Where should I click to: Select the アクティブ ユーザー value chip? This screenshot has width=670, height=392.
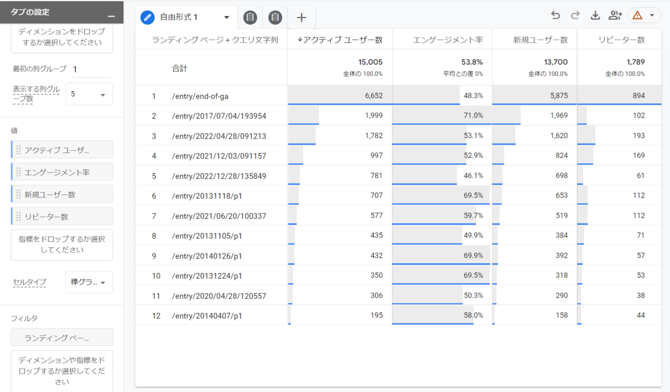[62, 150]
